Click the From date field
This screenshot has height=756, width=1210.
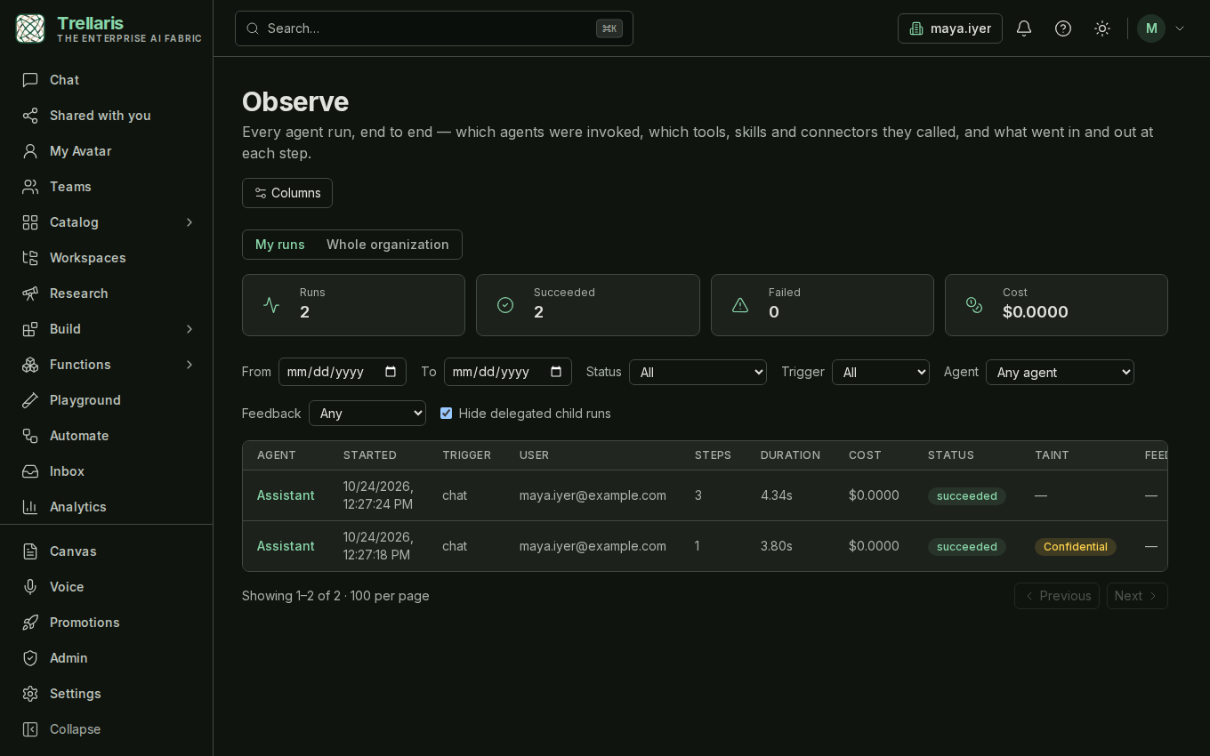pyautogui.click(x=343, y=372)
